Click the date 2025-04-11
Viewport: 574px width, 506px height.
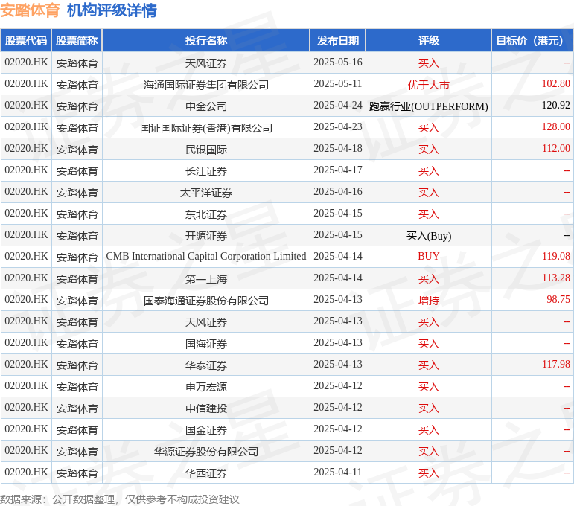coord(338,473)
